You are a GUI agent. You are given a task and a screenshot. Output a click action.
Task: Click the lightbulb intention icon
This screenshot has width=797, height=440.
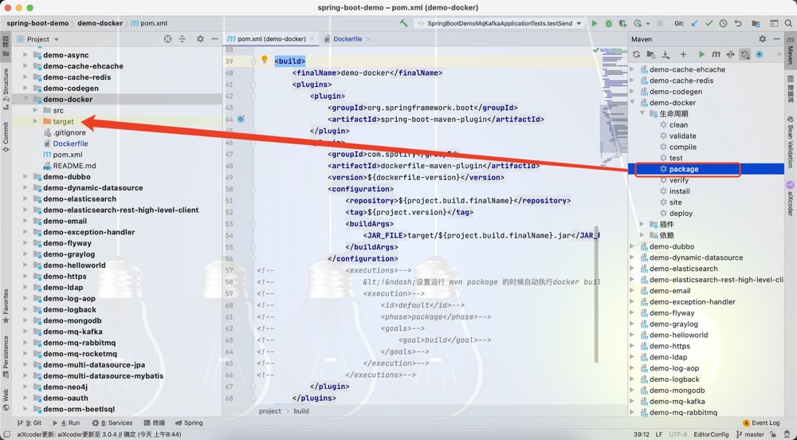tap(265, 60)
